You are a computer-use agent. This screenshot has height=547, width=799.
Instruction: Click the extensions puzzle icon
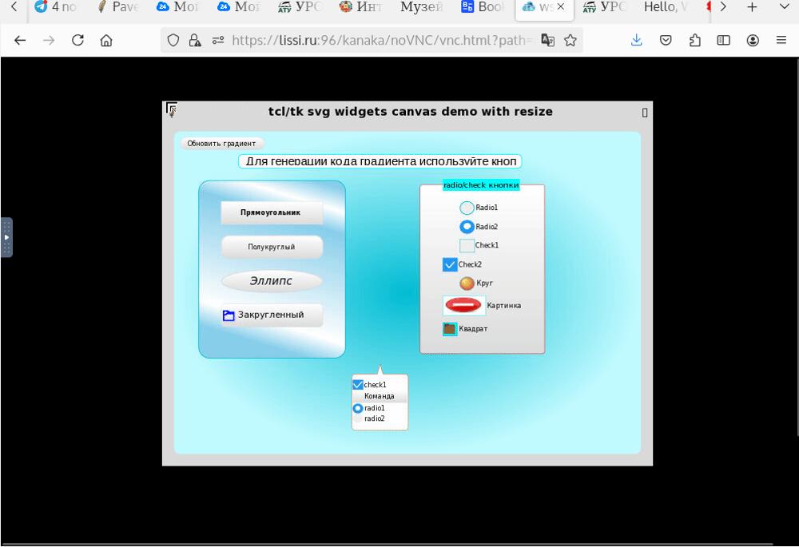(694, 40)
